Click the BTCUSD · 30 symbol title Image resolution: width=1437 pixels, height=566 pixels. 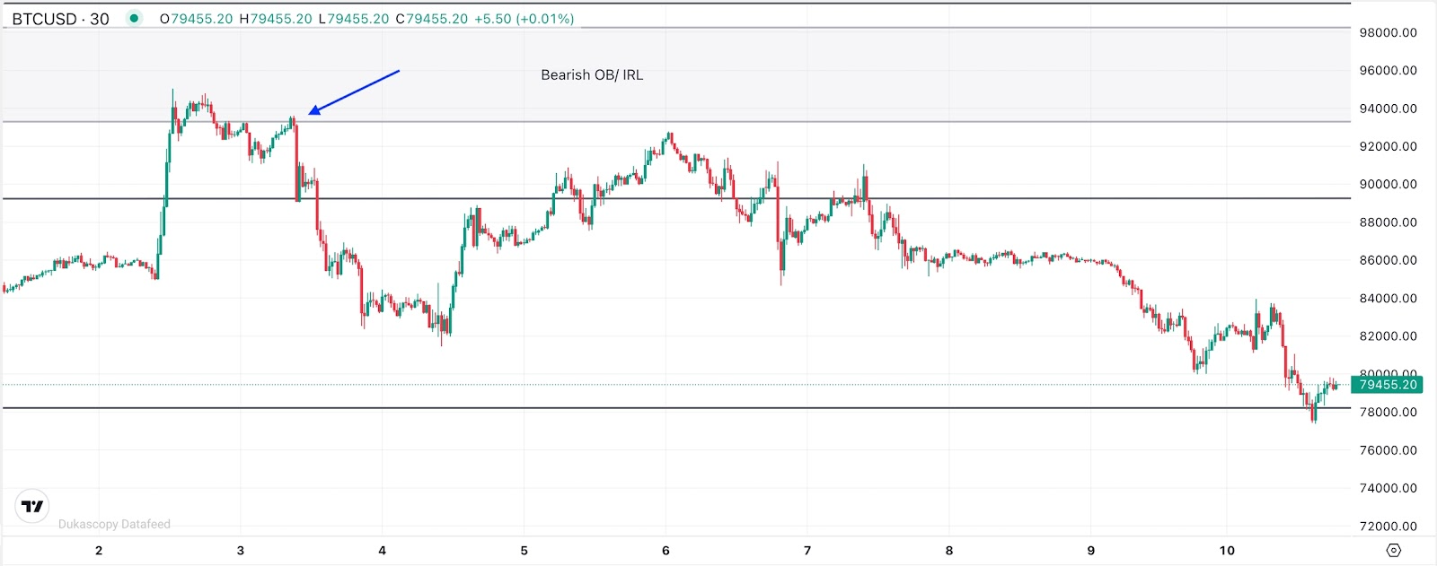click(x=60, y=19)
